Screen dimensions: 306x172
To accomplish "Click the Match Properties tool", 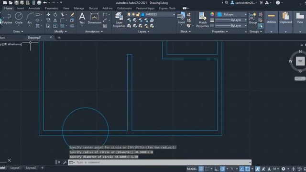I will pyautogui.click(x=203, y=20).
